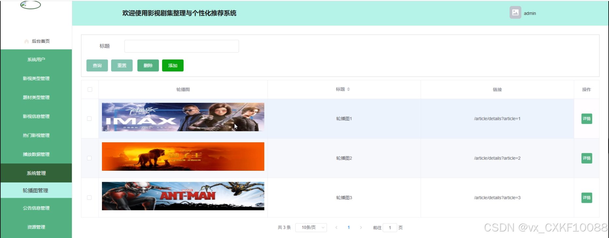Focus the 标题 search input field
The width and height of the screenshot is (609, 238).
point(182,46)
